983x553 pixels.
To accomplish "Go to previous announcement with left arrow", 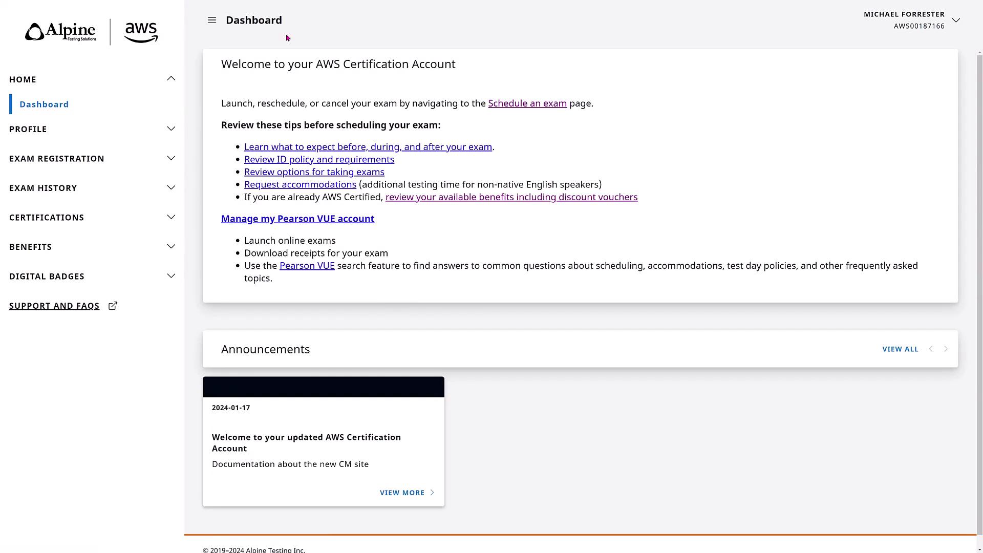I will coord(931,349).
